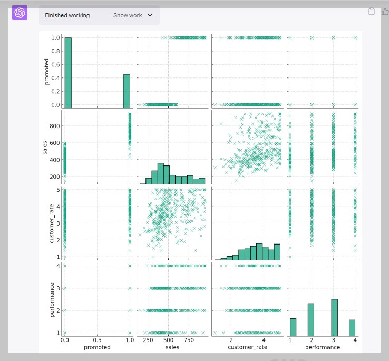
Task: Click the promoted vs sales scatter subplot
Action: pos(172,71)
